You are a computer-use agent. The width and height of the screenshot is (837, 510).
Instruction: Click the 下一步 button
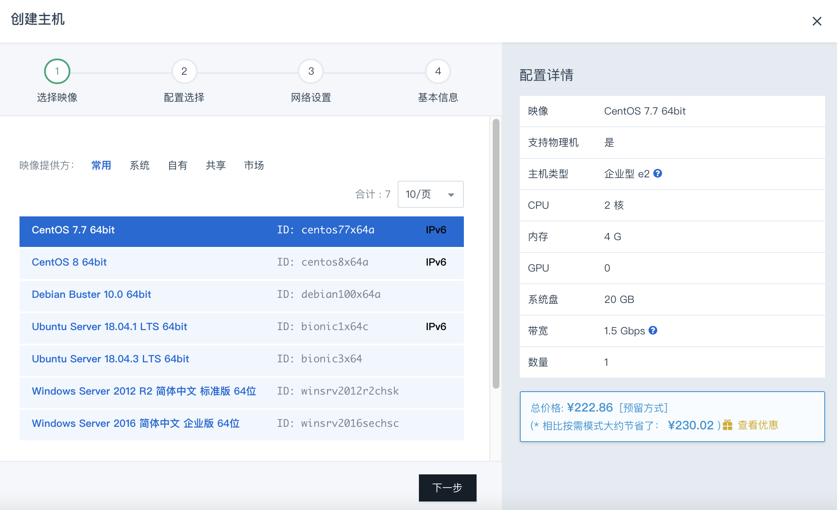[447, 488]
